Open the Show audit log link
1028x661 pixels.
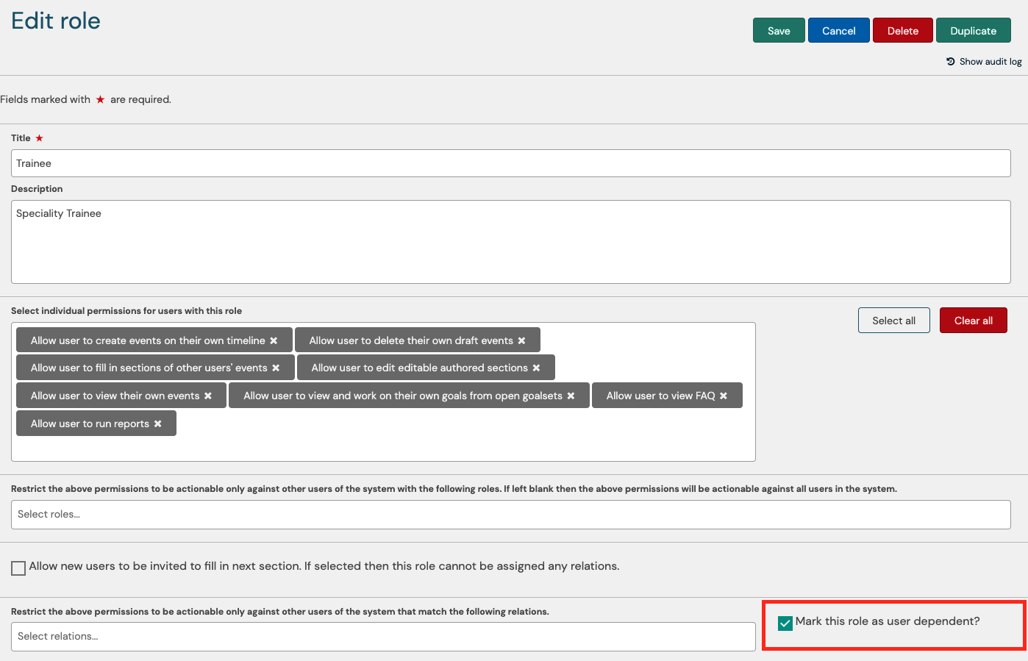pos(990,62)
